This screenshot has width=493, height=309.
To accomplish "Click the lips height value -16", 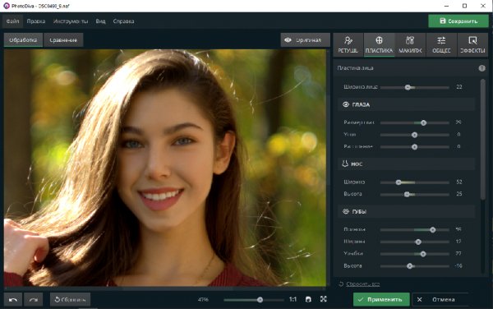I will (x=458, y=266).
